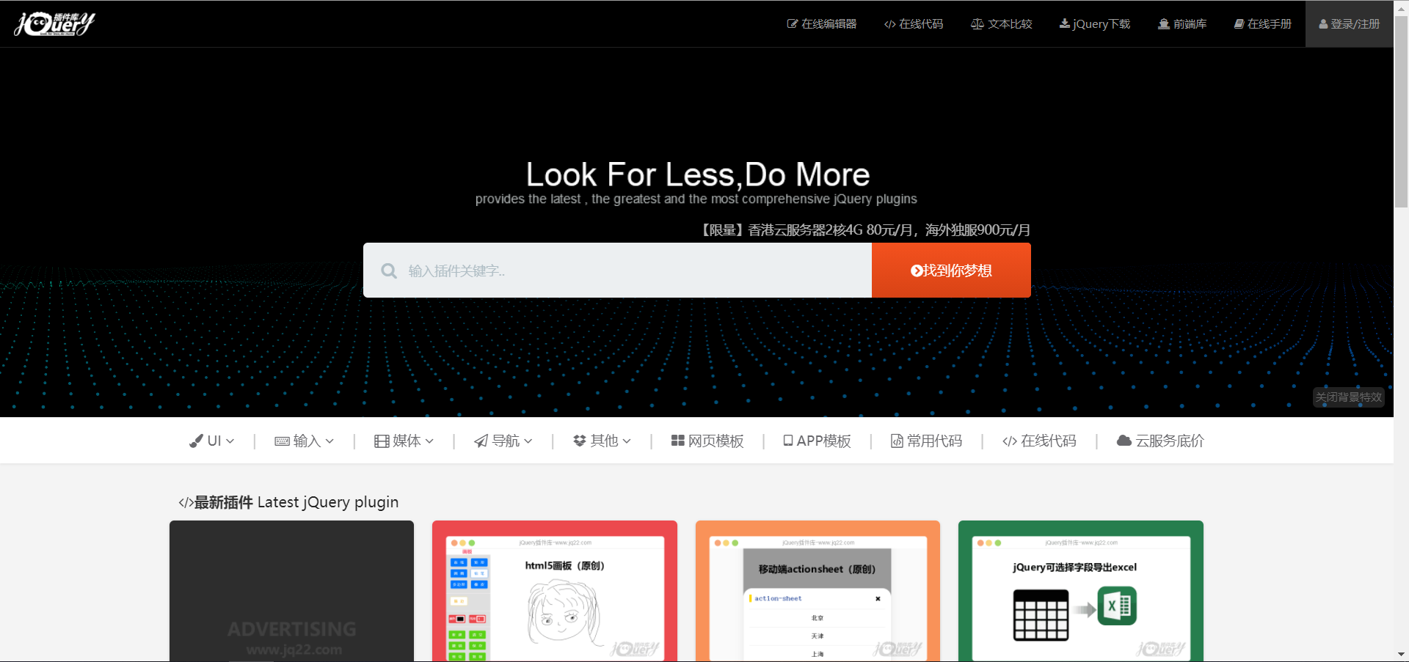Open 网页模板 web templates
The image size is (1409, 662).
[707, 441]
